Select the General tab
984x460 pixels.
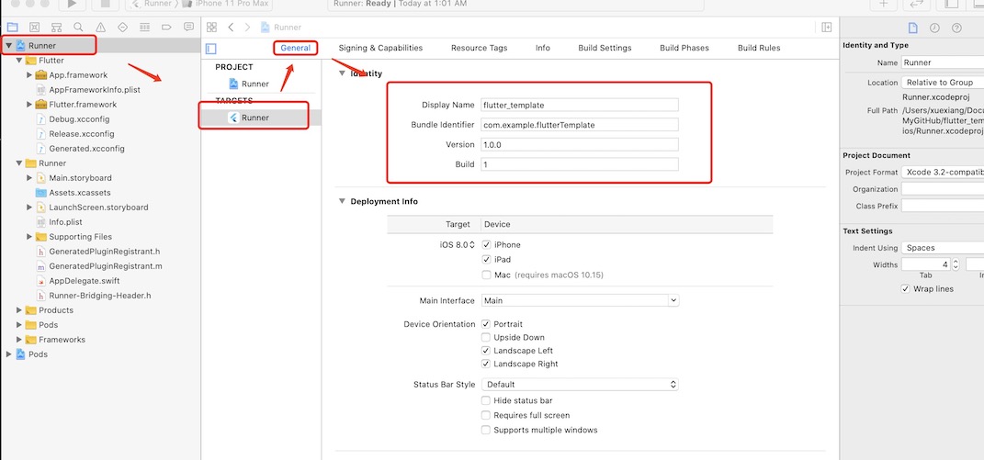296,48
